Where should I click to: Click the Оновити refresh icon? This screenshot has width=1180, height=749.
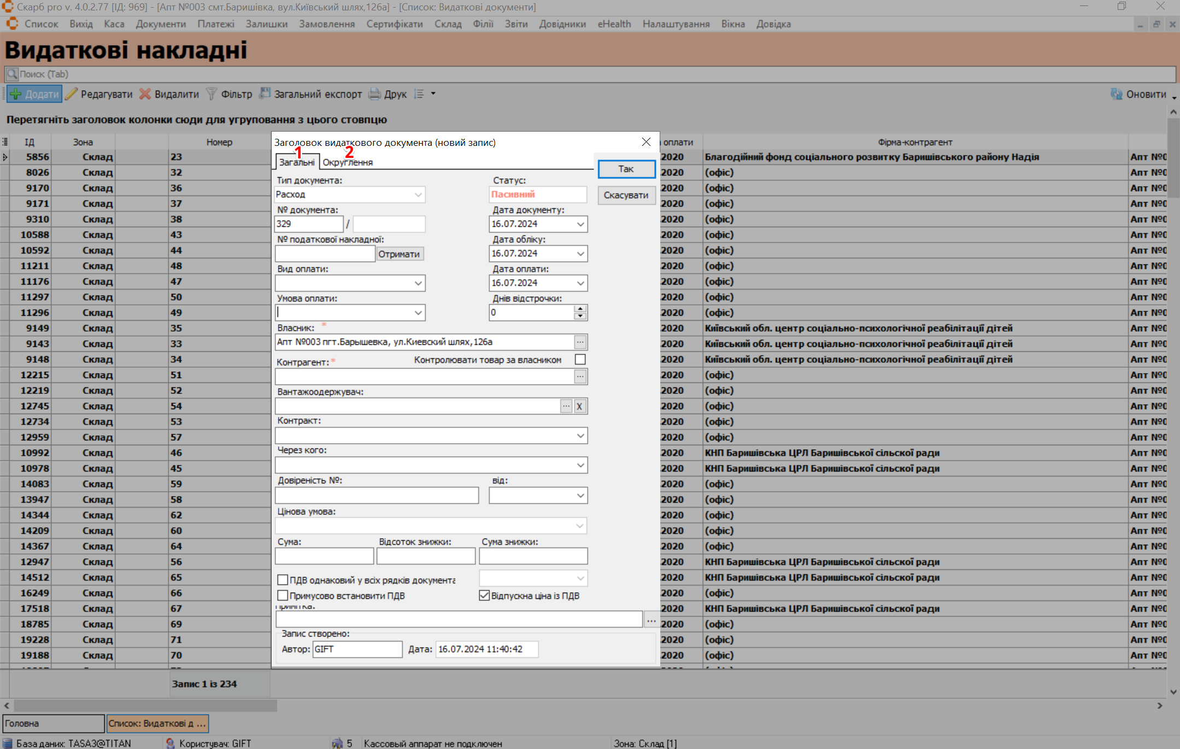pyautogui.click(x=1116, y=94)
